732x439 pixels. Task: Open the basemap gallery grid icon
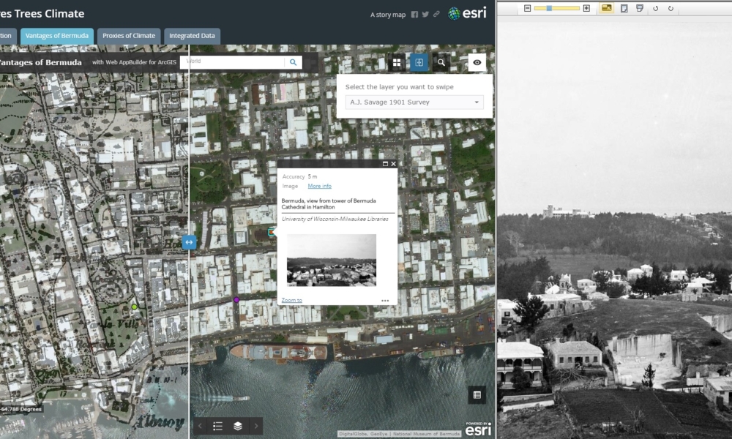(397, 63)
